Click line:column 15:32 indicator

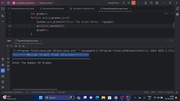pos(146,92)
